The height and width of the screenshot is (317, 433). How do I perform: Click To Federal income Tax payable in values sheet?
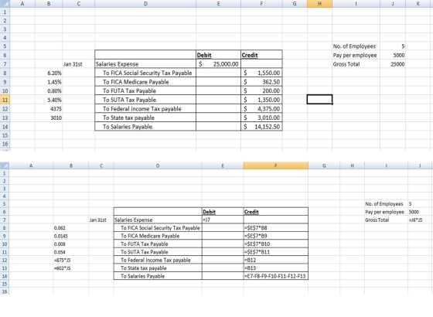[142, 109]
